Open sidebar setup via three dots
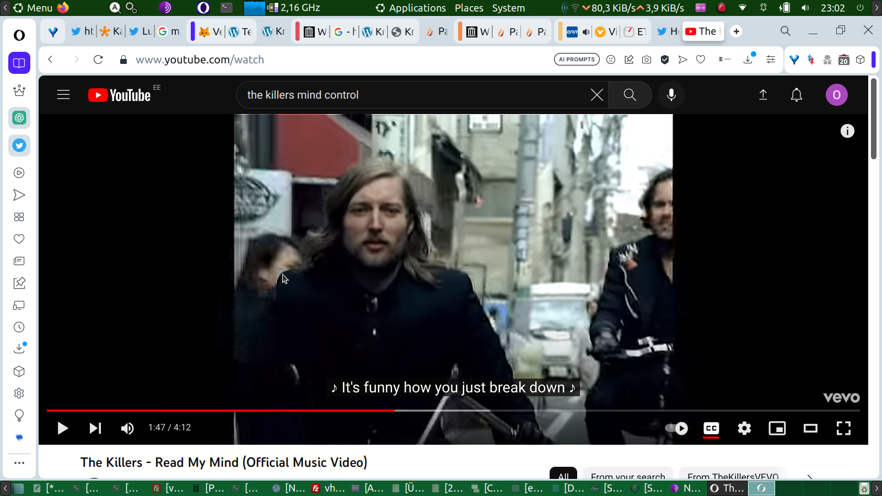The image size is (882, 496). coord(19,463)
